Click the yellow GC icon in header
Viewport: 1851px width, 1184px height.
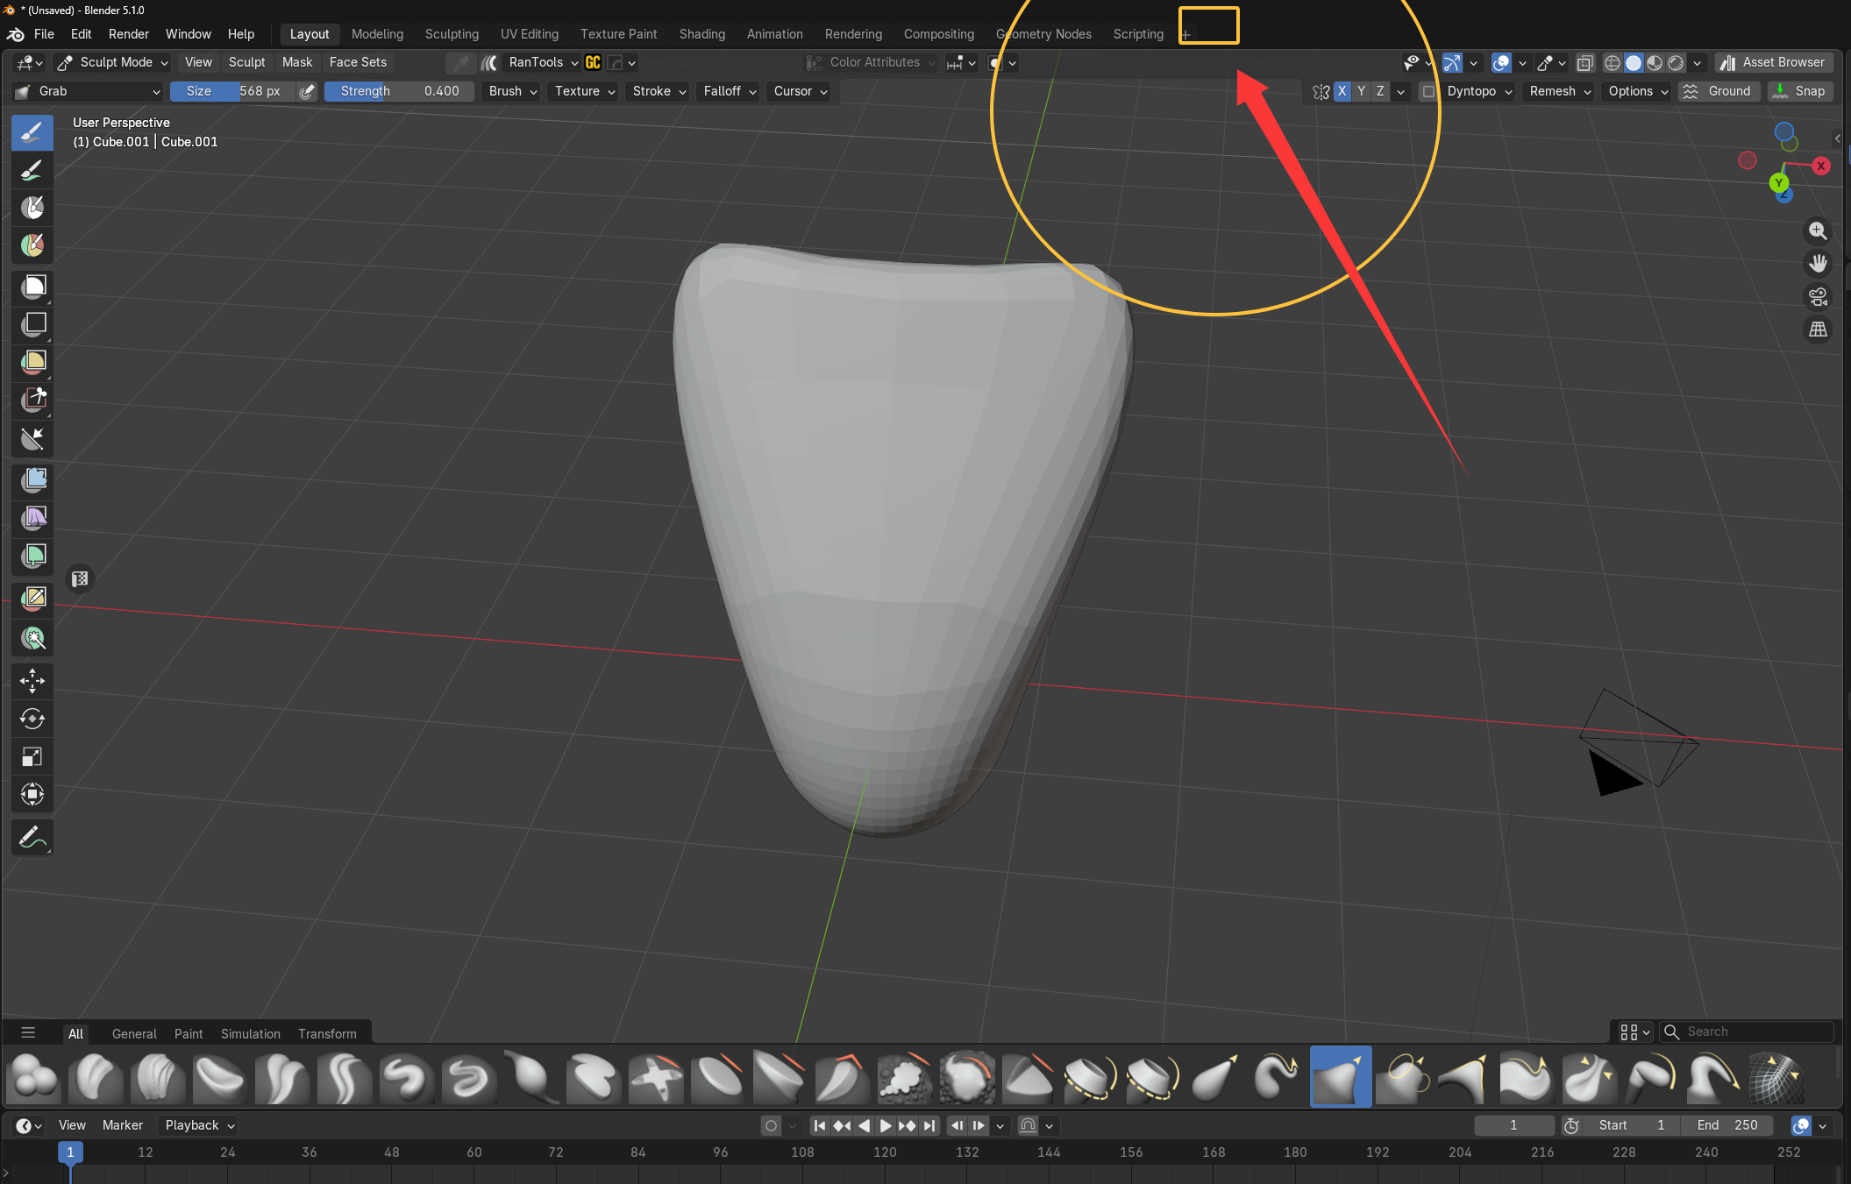tap(593, 62)
